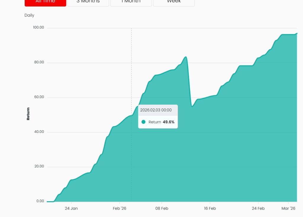Viewport: 303px width, 217px height.
Task: Switch to the 3 Months tab
Action: point(88,2)
